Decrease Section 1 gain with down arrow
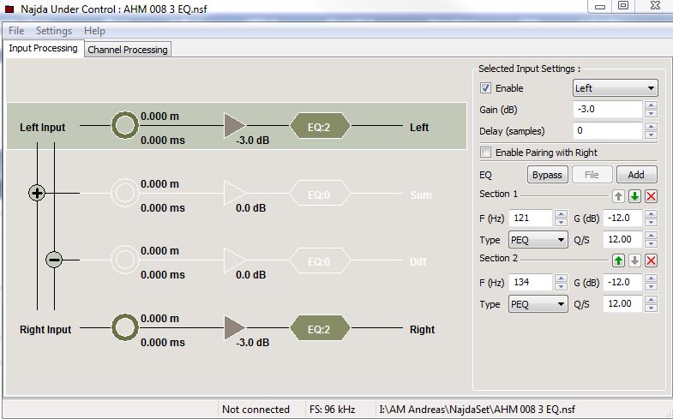This screenshot has width=673, height=419. [x=651, y=222]
